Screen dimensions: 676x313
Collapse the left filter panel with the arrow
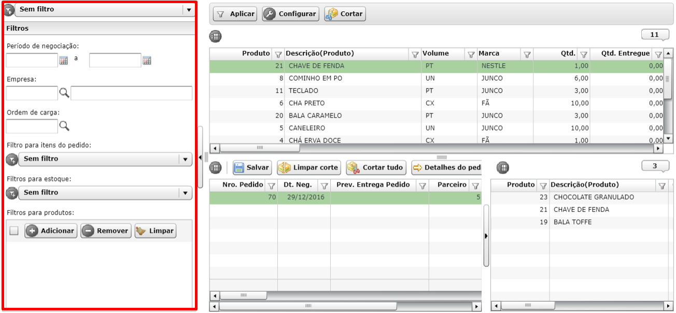[x=201, y=157]
